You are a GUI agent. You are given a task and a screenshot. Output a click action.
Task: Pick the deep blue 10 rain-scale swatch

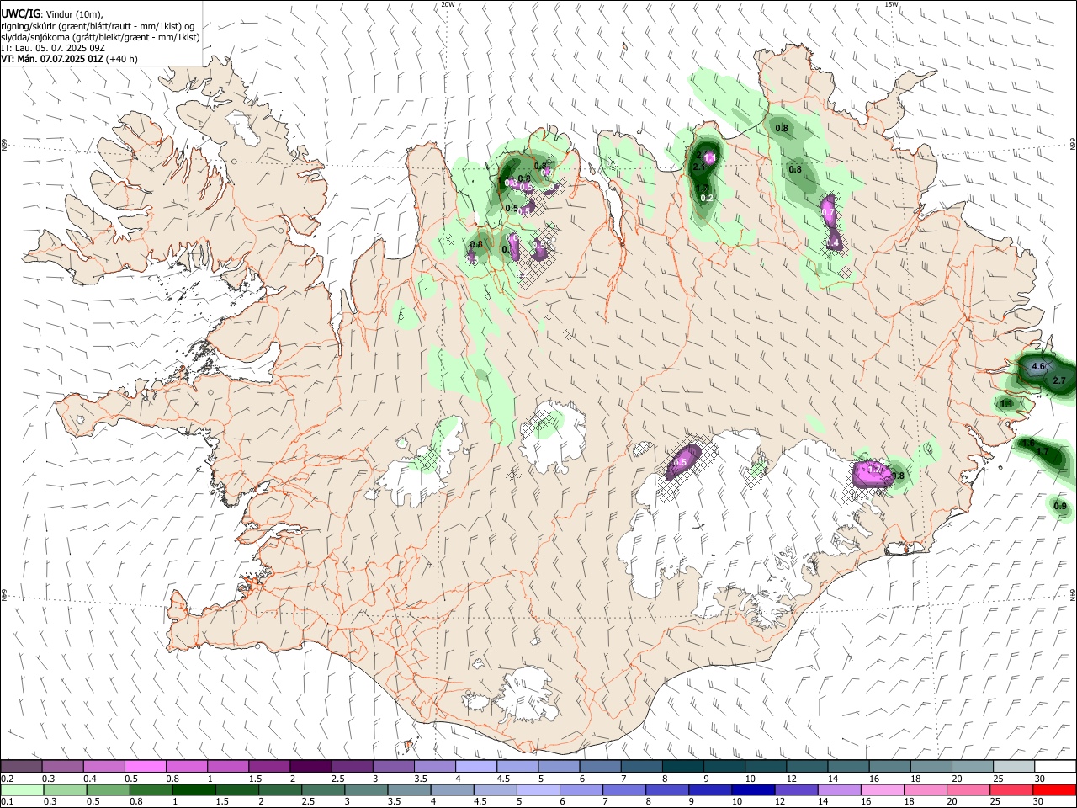tap(753, 789)
